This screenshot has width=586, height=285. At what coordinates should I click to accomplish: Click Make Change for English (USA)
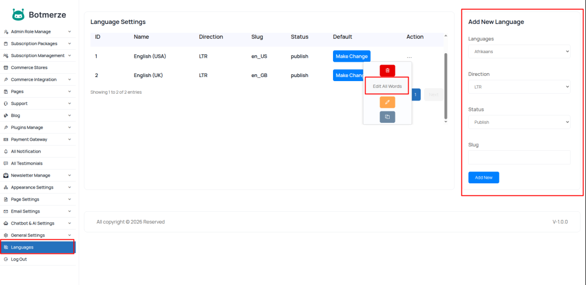point(351,57)
